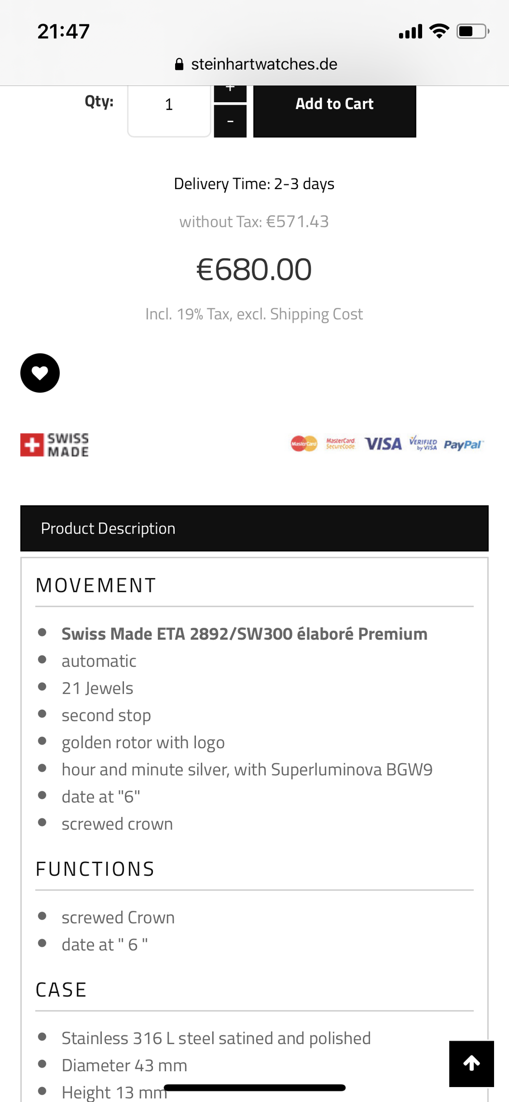Click the Add to Cart button

(334, 111)
